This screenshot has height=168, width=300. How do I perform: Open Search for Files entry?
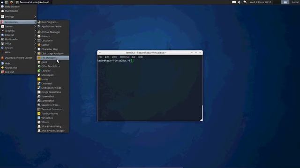click(53, 105)
